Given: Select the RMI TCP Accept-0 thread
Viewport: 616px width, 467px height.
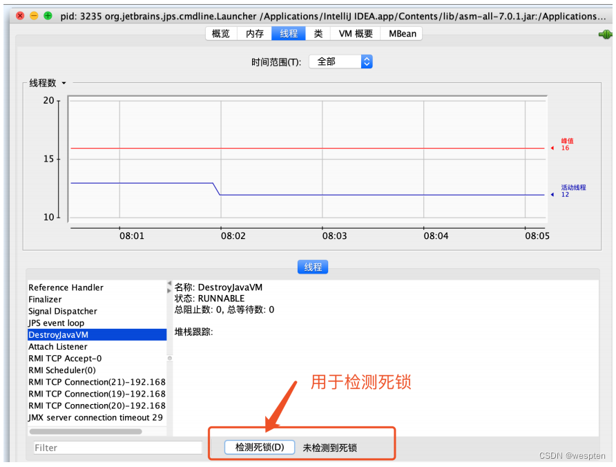Looking at the screenshot, I should [x=97, y=359].
